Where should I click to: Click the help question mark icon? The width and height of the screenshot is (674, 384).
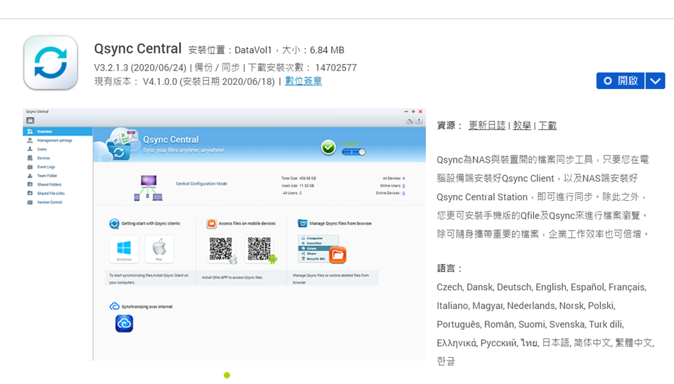[x=419, y=121]
